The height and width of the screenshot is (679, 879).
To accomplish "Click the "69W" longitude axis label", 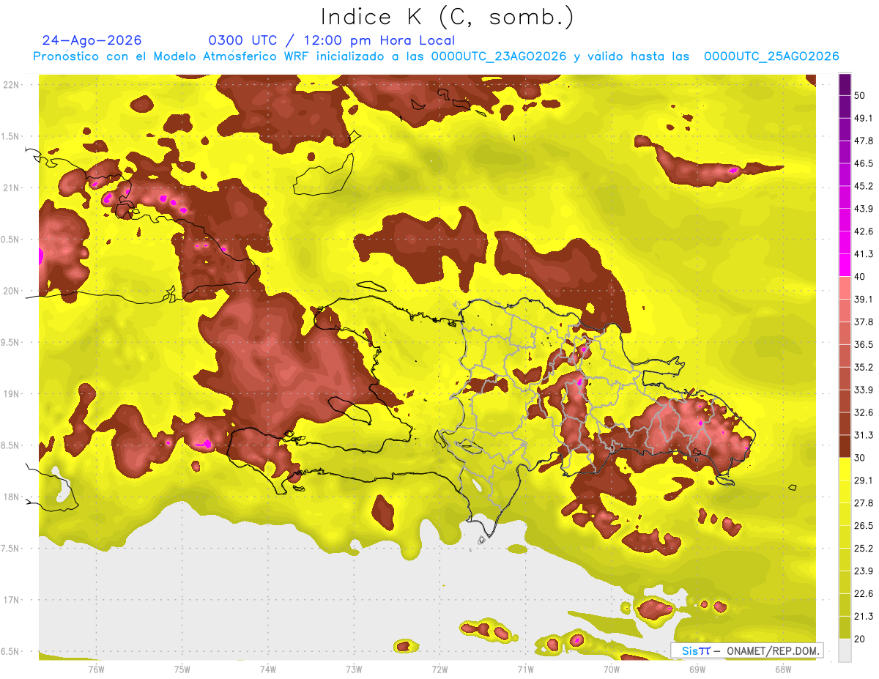I will 697,669.
